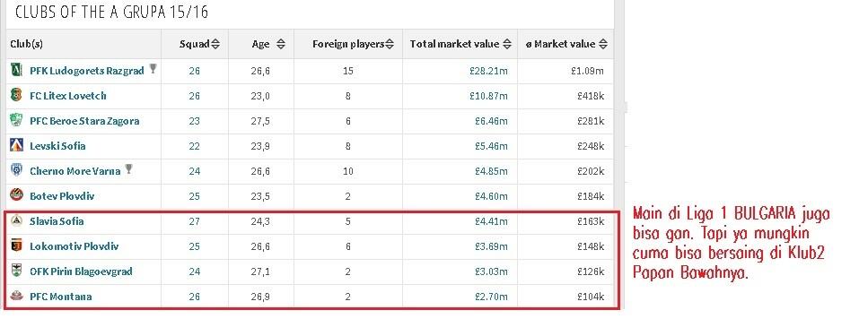Sort by Foreign players column arrows

(390, 44)
